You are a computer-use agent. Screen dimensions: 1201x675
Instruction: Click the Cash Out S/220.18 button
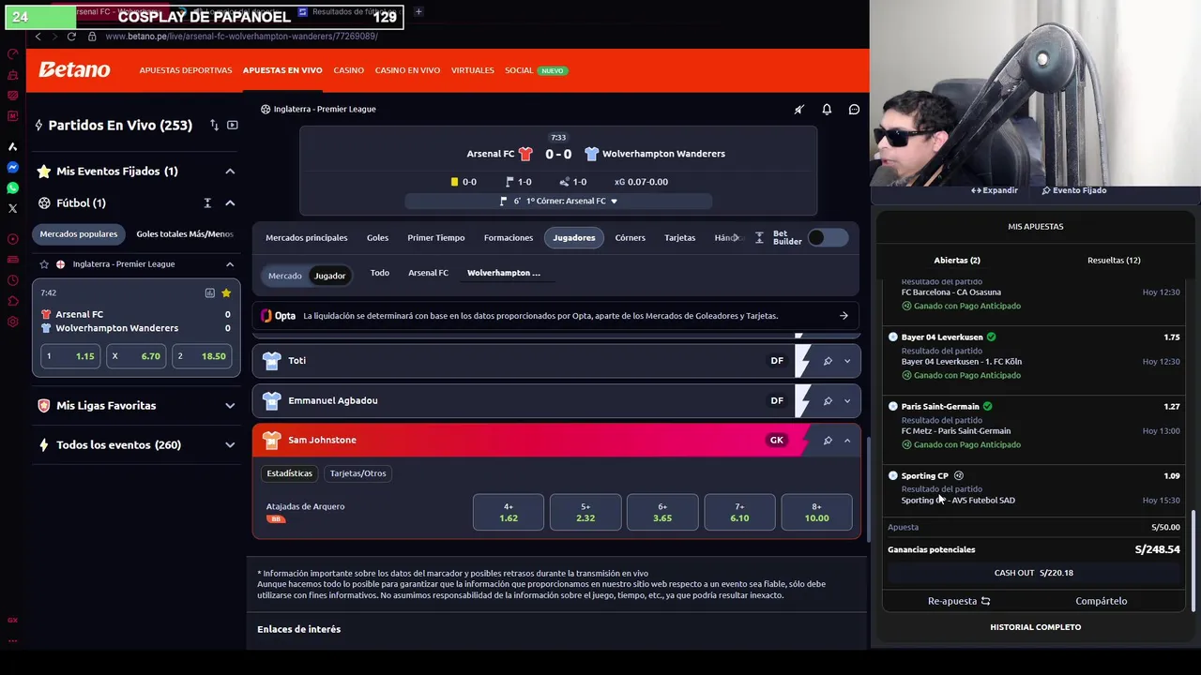(1034, 573)
